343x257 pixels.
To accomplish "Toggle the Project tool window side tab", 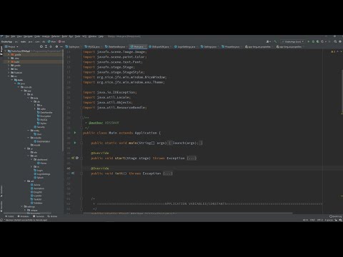I will 1,51.
